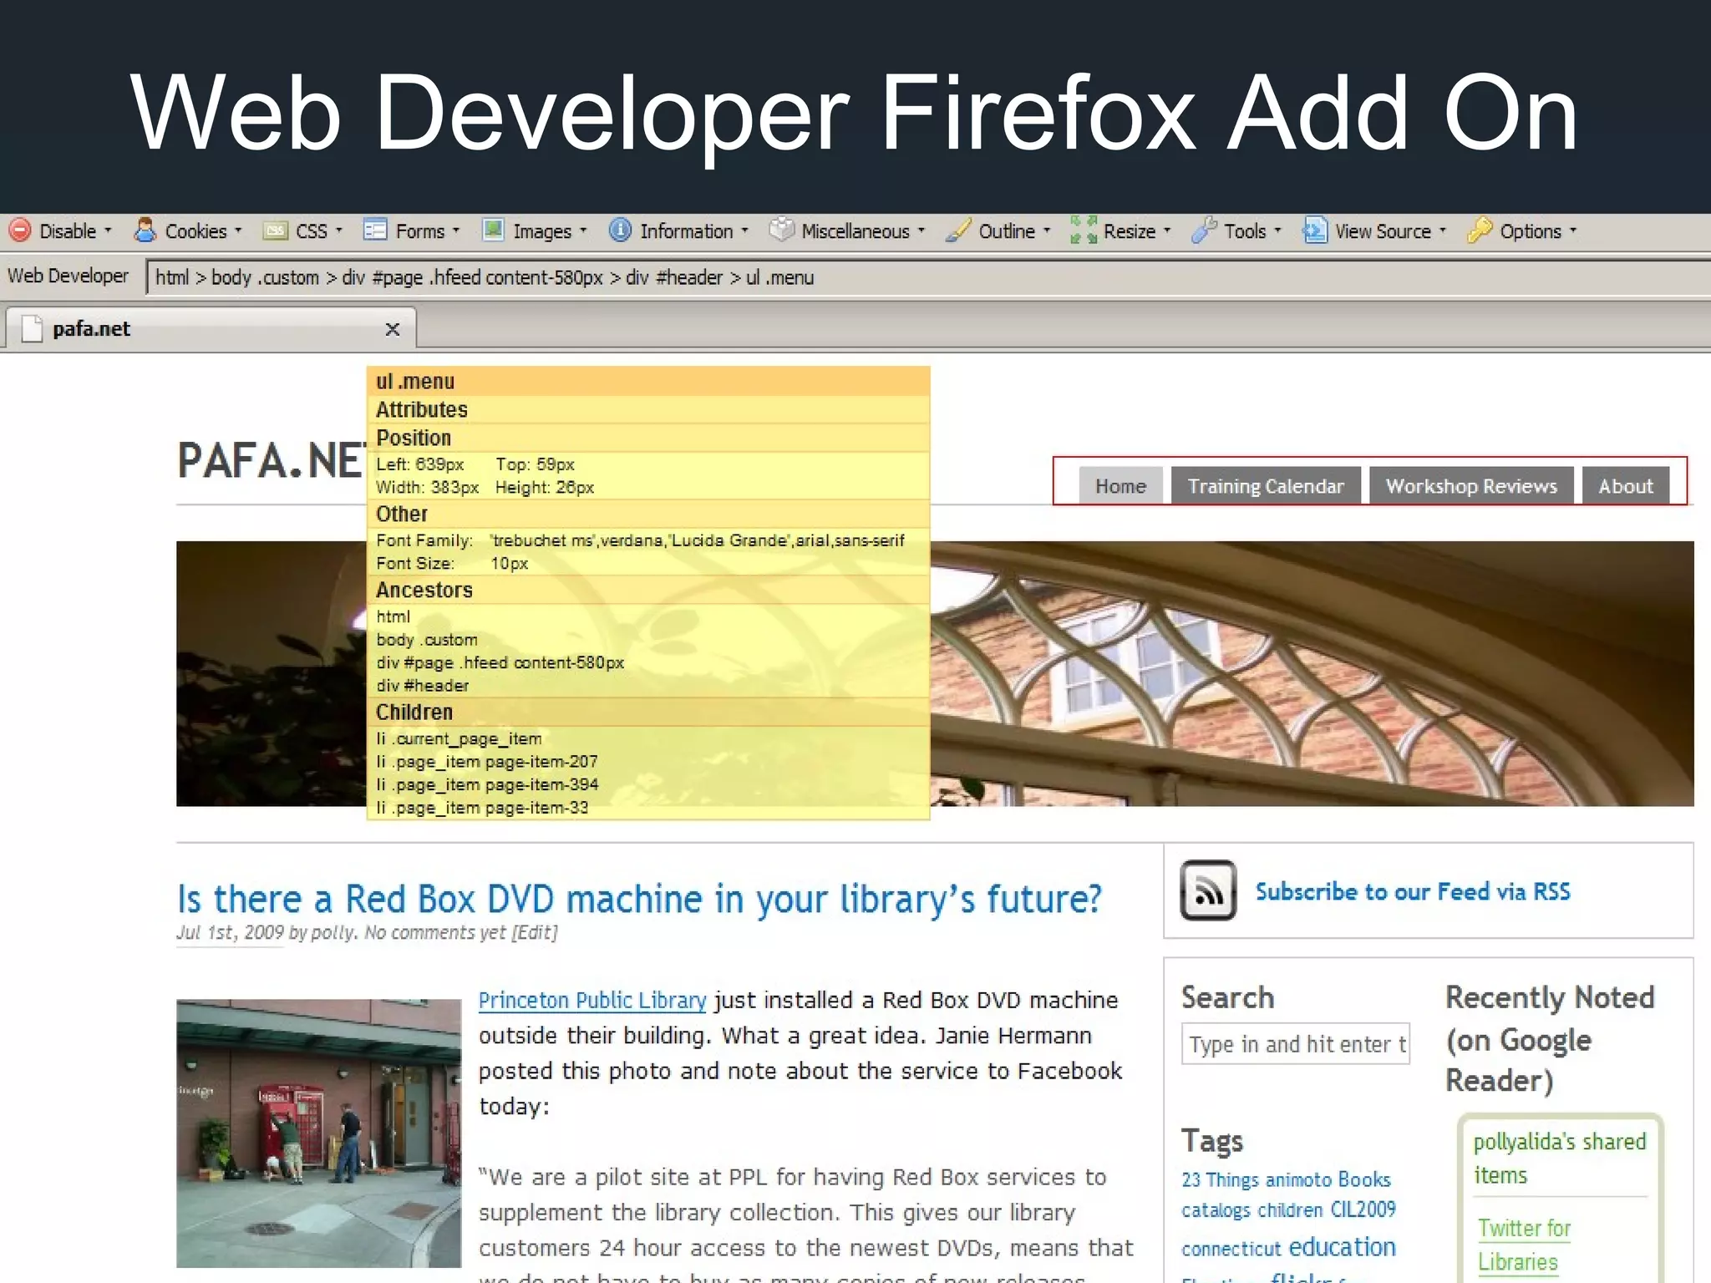
Task: Click the Tools wrench icon
Action: [1204, 231]
